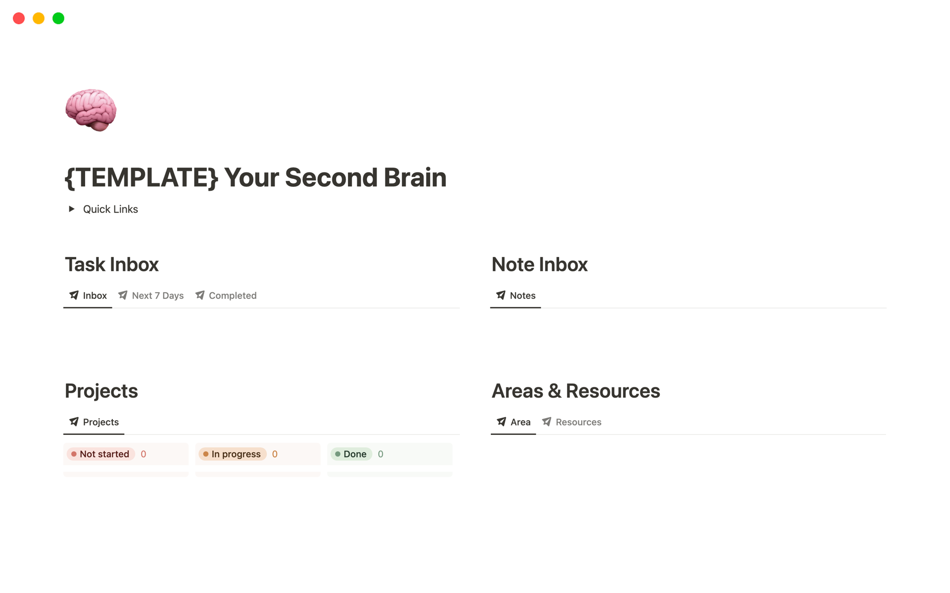The image size is (950, 593).
Task: Click the Projects view's paper plane icon
Action: coord(74,422)
